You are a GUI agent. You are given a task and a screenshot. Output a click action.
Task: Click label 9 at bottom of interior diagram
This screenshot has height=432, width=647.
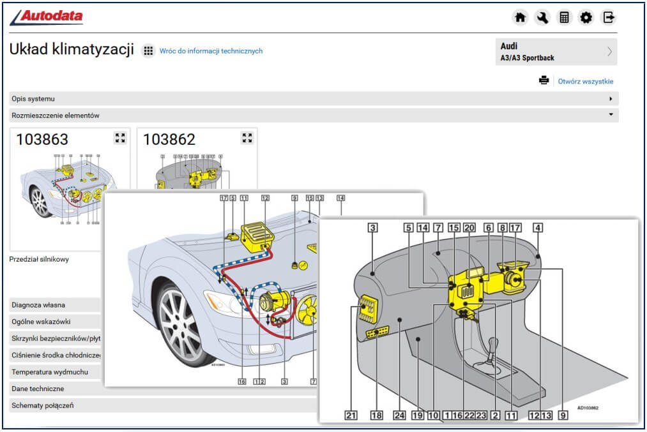tap(563, 415)
